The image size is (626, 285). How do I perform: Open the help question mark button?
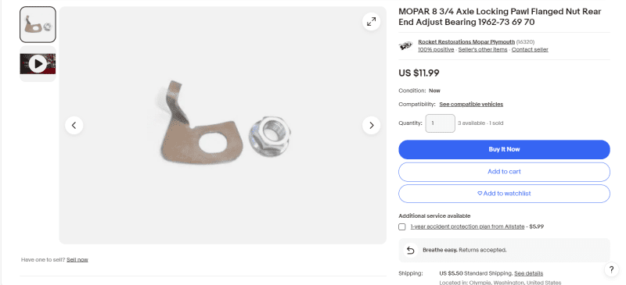611,269
